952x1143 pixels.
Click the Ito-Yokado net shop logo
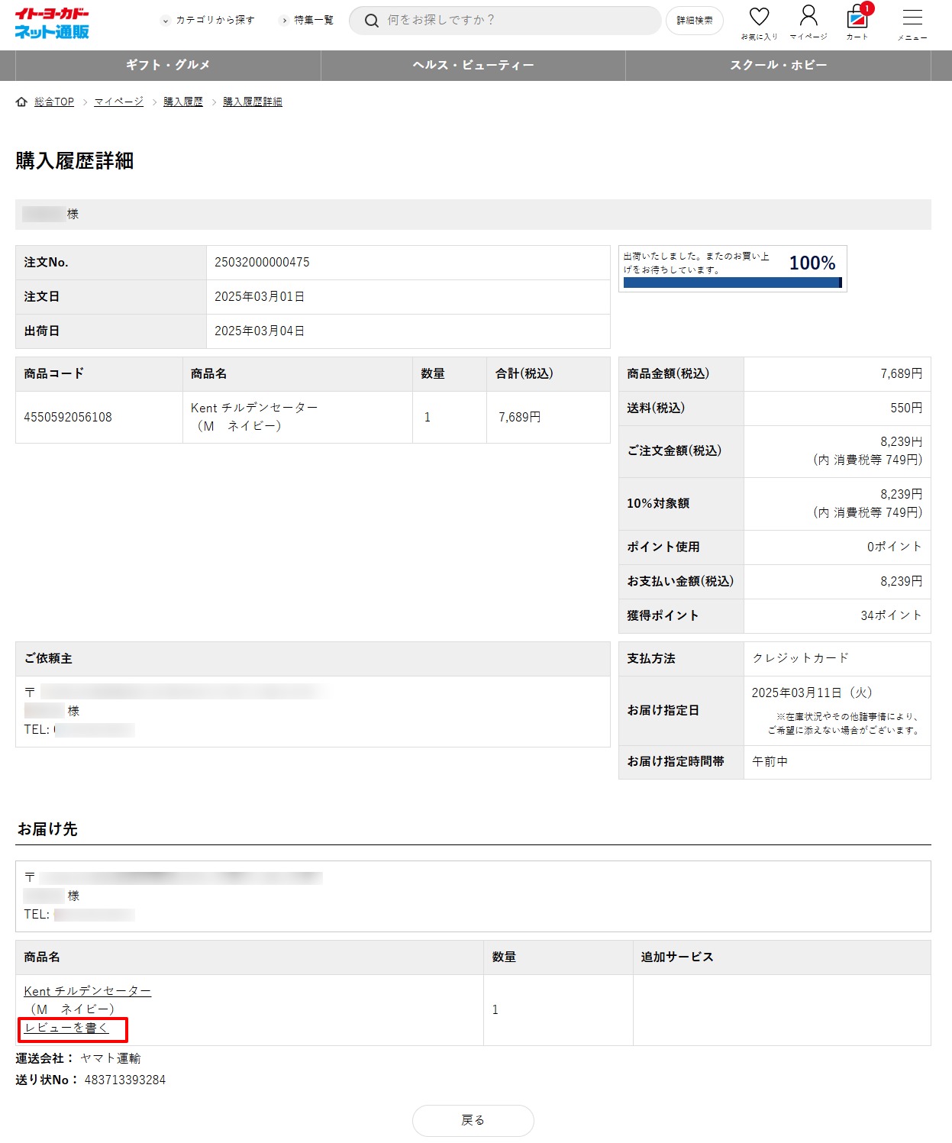[52, 23]
